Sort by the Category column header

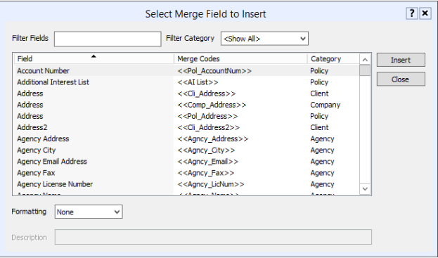point(333,58)
